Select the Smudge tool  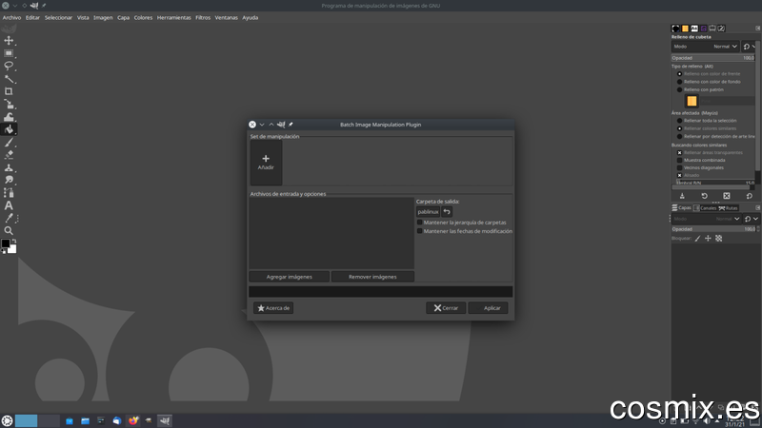[x=9, y=180]
